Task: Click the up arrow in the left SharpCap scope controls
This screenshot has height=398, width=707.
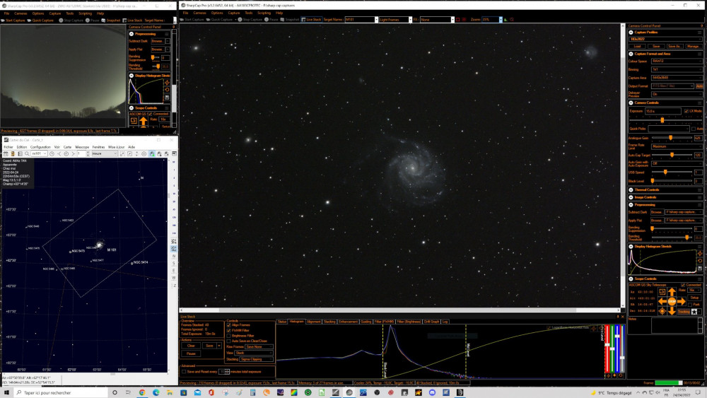Action: (x=144, y=122)
